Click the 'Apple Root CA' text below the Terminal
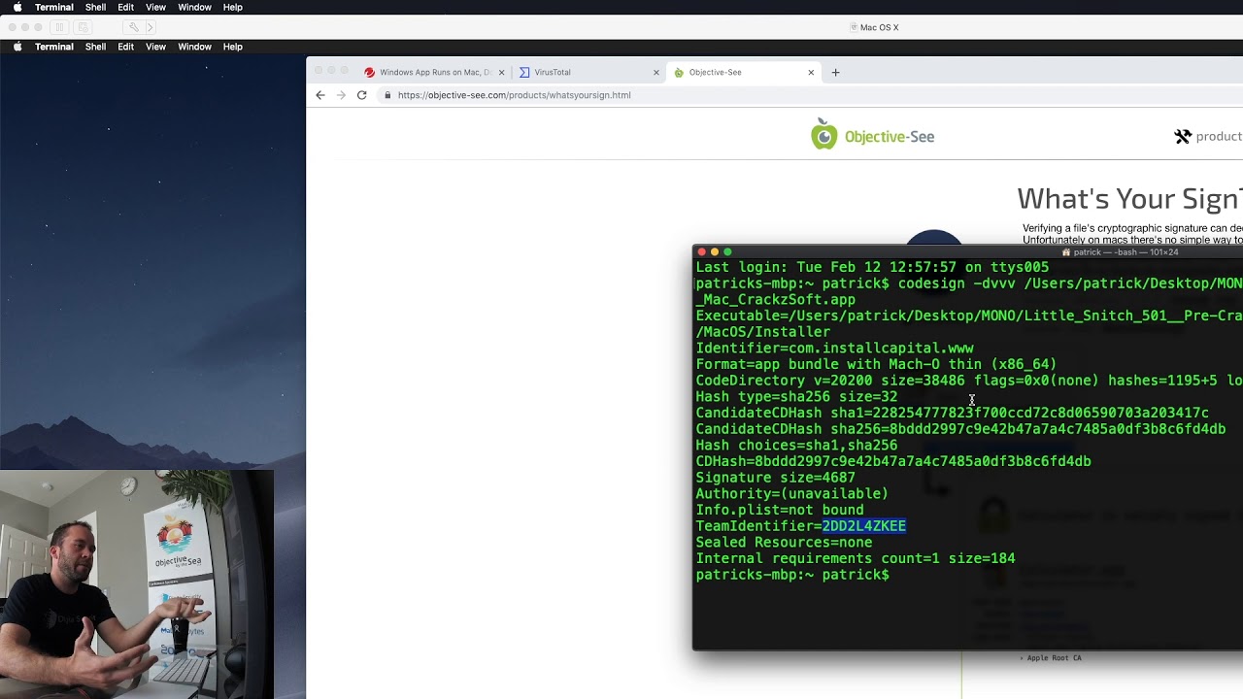 coord(1054,658)
